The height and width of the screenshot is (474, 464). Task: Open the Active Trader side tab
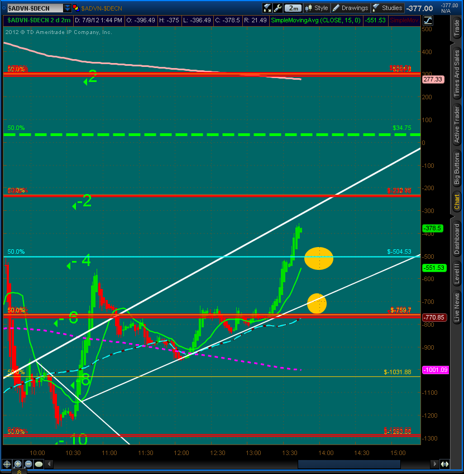point(456,125)
